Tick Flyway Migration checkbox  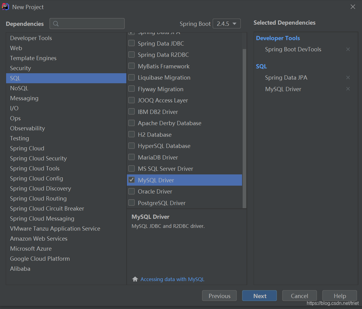(131, 89)
